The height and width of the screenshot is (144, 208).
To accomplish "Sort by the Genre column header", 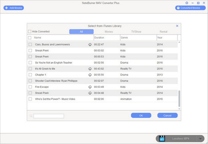I will 124,38.
